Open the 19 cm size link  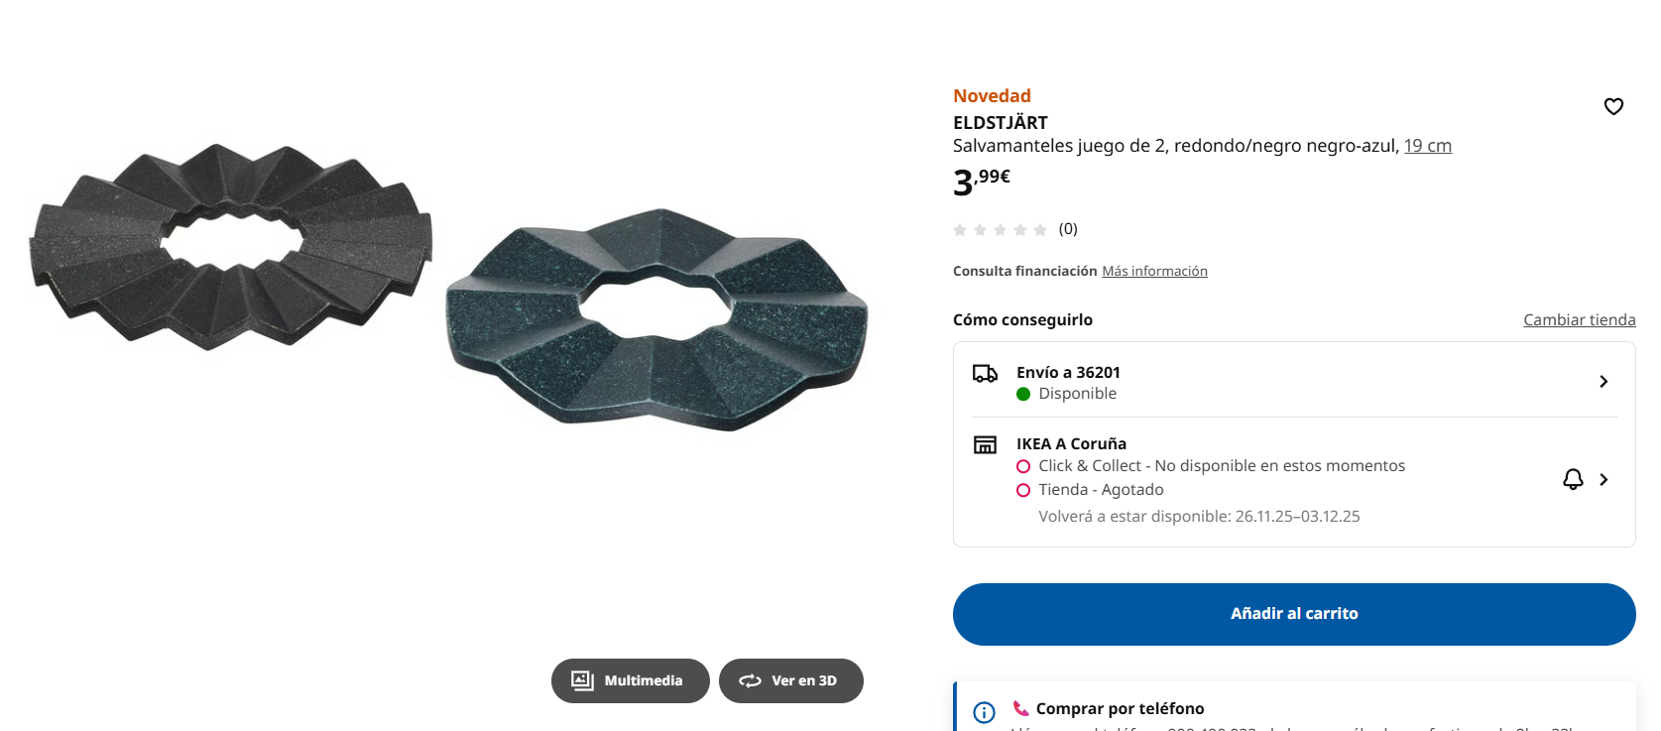(1427, 146)
